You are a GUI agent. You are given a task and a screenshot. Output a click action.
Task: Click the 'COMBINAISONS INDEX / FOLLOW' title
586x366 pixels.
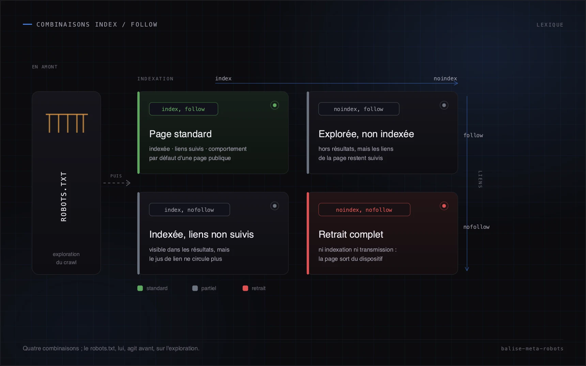97,25
